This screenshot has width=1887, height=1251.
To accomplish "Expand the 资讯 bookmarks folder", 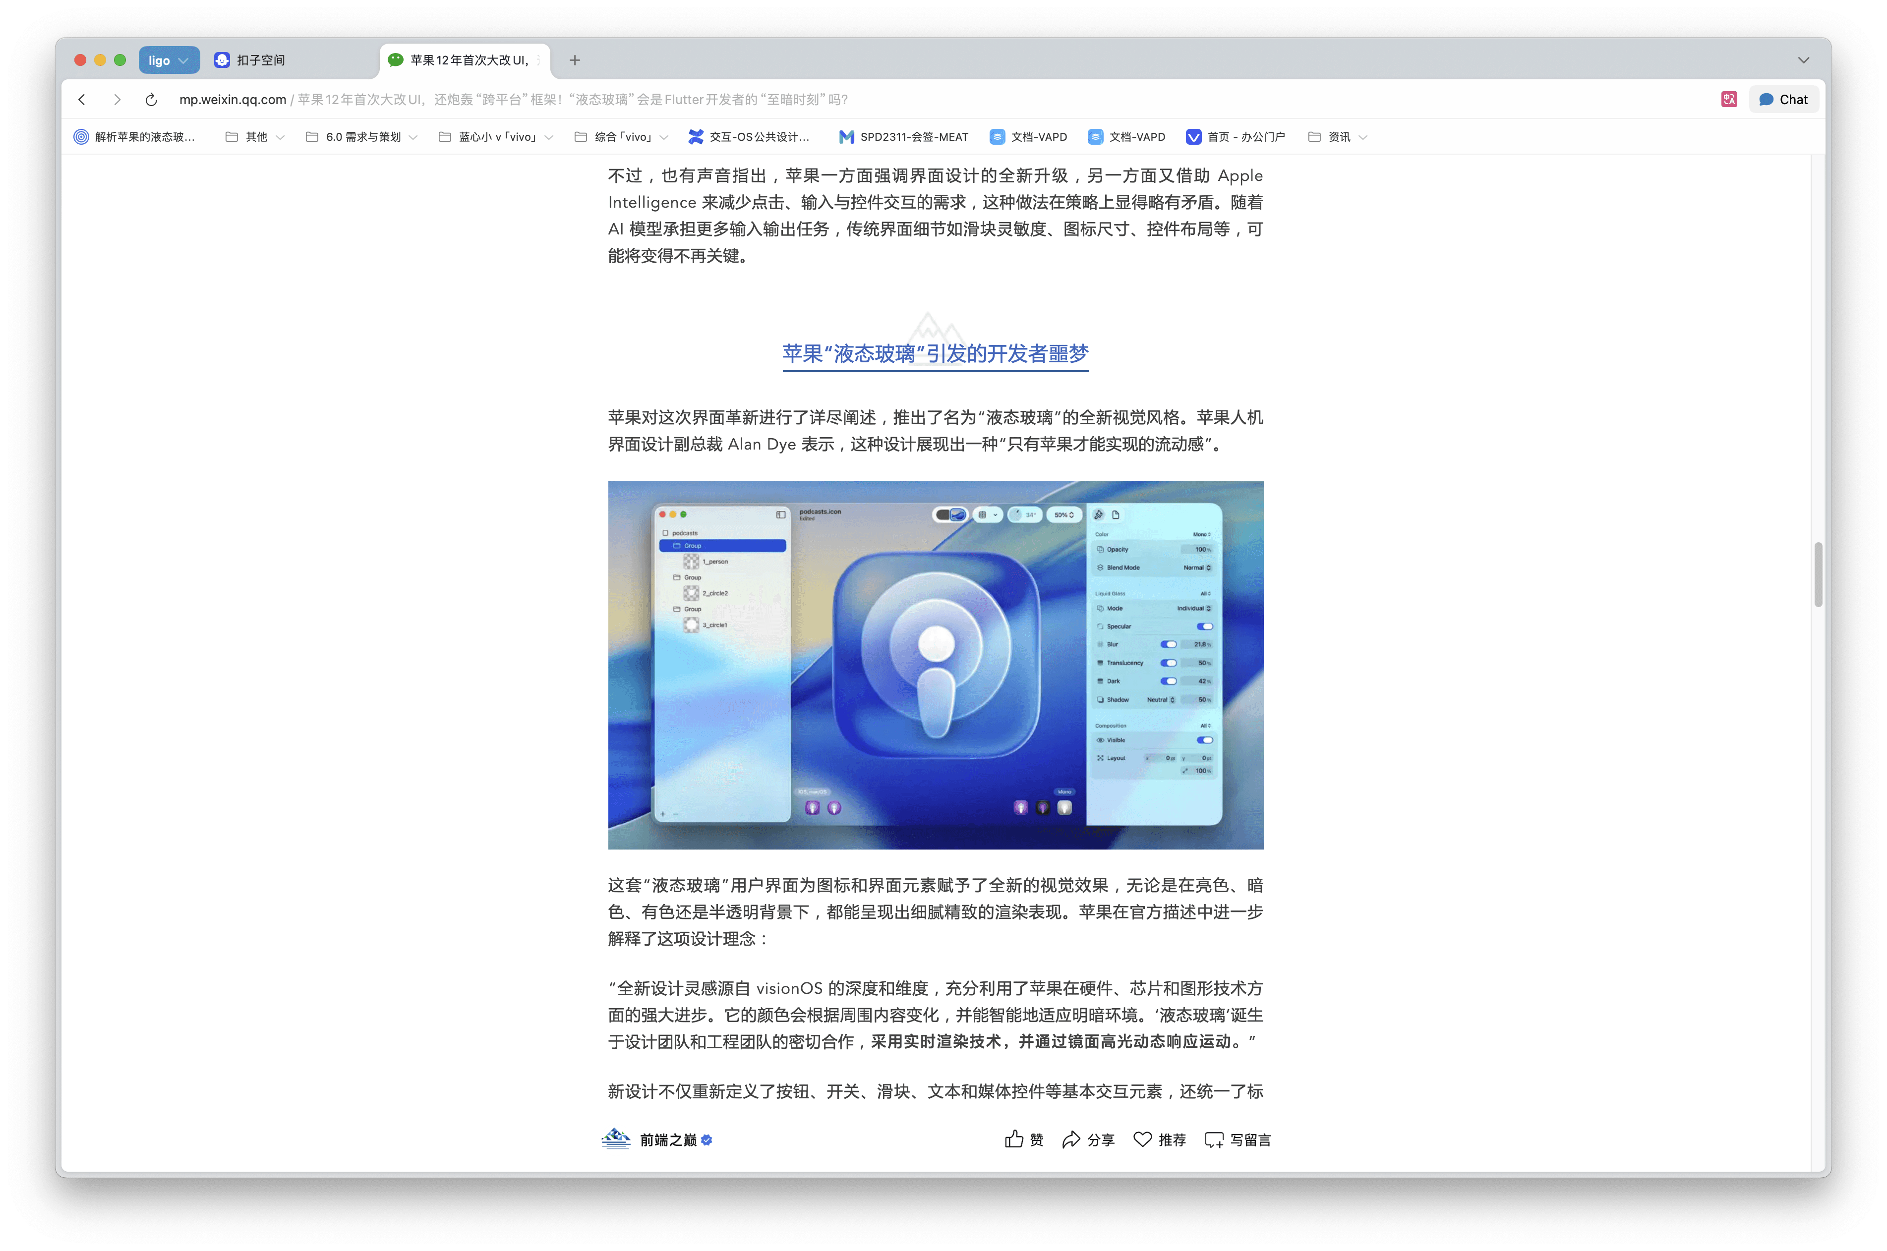I will 1338,137.
